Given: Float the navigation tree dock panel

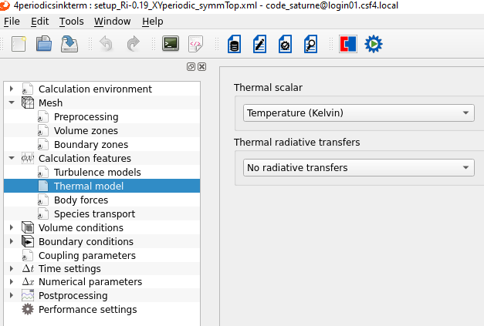Looking at the screenshot, I should click(191, 67).
